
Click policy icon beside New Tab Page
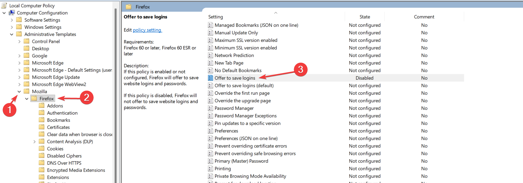[x=211, y=63]
